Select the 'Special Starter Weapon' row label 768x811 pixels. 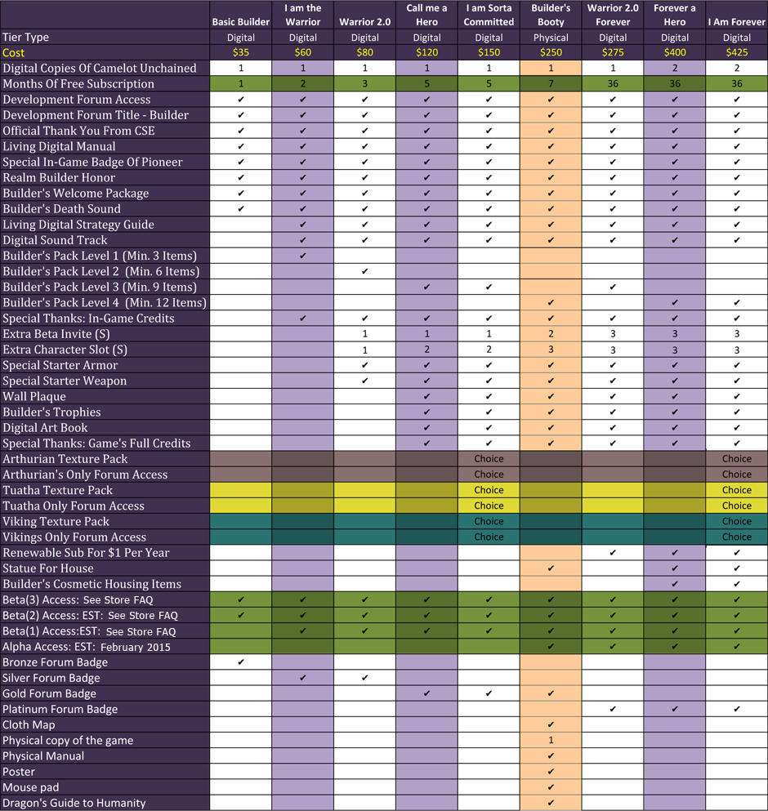(65, 381)
